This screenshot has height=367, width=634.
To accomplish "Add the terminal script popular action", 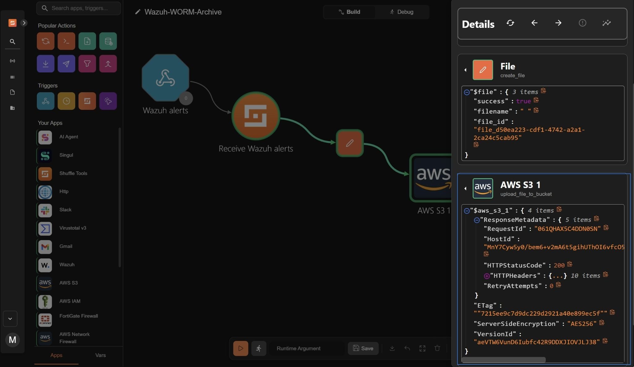I will 66,41.
